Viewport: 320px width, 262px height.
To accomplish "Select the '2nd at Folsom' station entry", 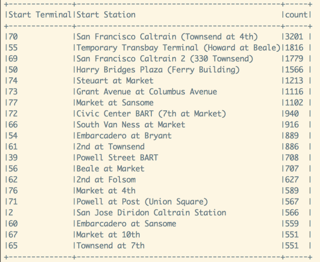I will (x=106, y=180).
